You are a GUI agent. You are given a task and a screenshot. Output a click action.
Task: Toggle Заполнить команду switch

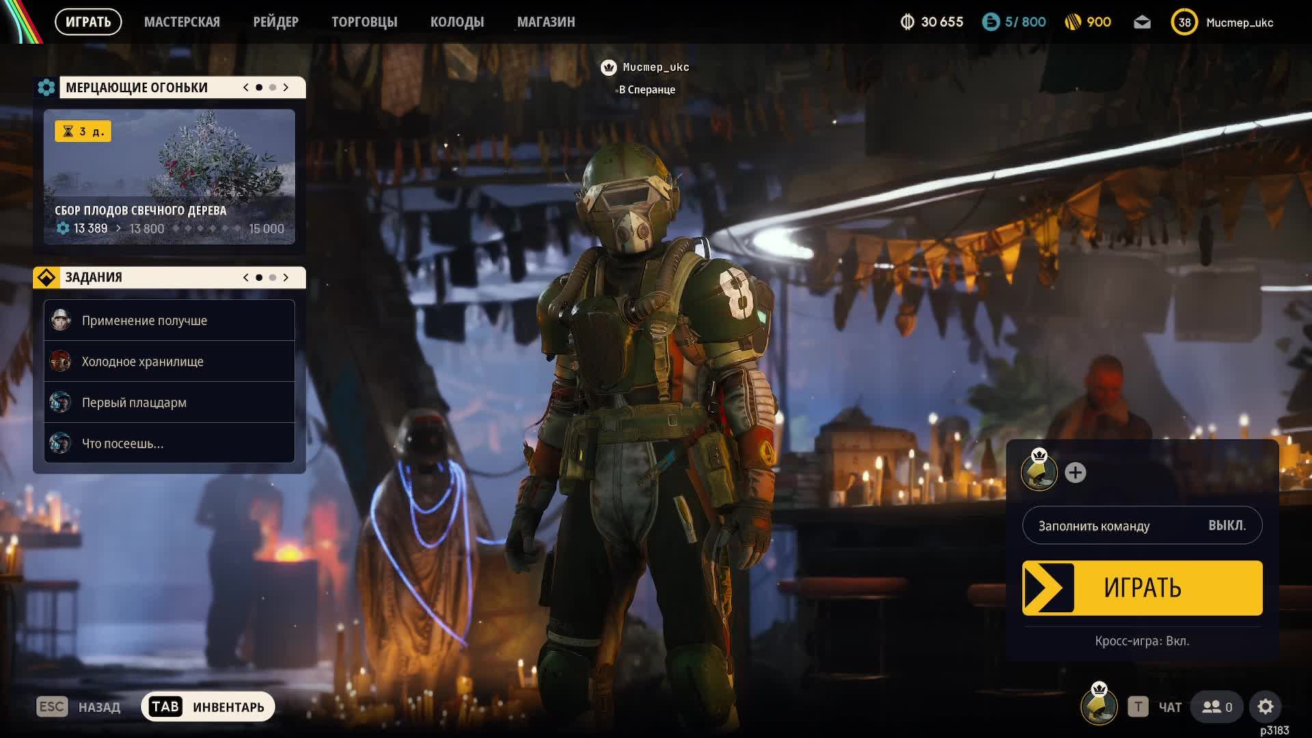pyautogui.click(x=1142, y=525)
